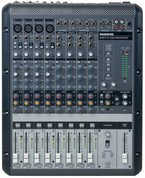Toggle the channel 1 EQ in/out switch
Viewport: 145px width, 178px height.
[x=14, y=62]
